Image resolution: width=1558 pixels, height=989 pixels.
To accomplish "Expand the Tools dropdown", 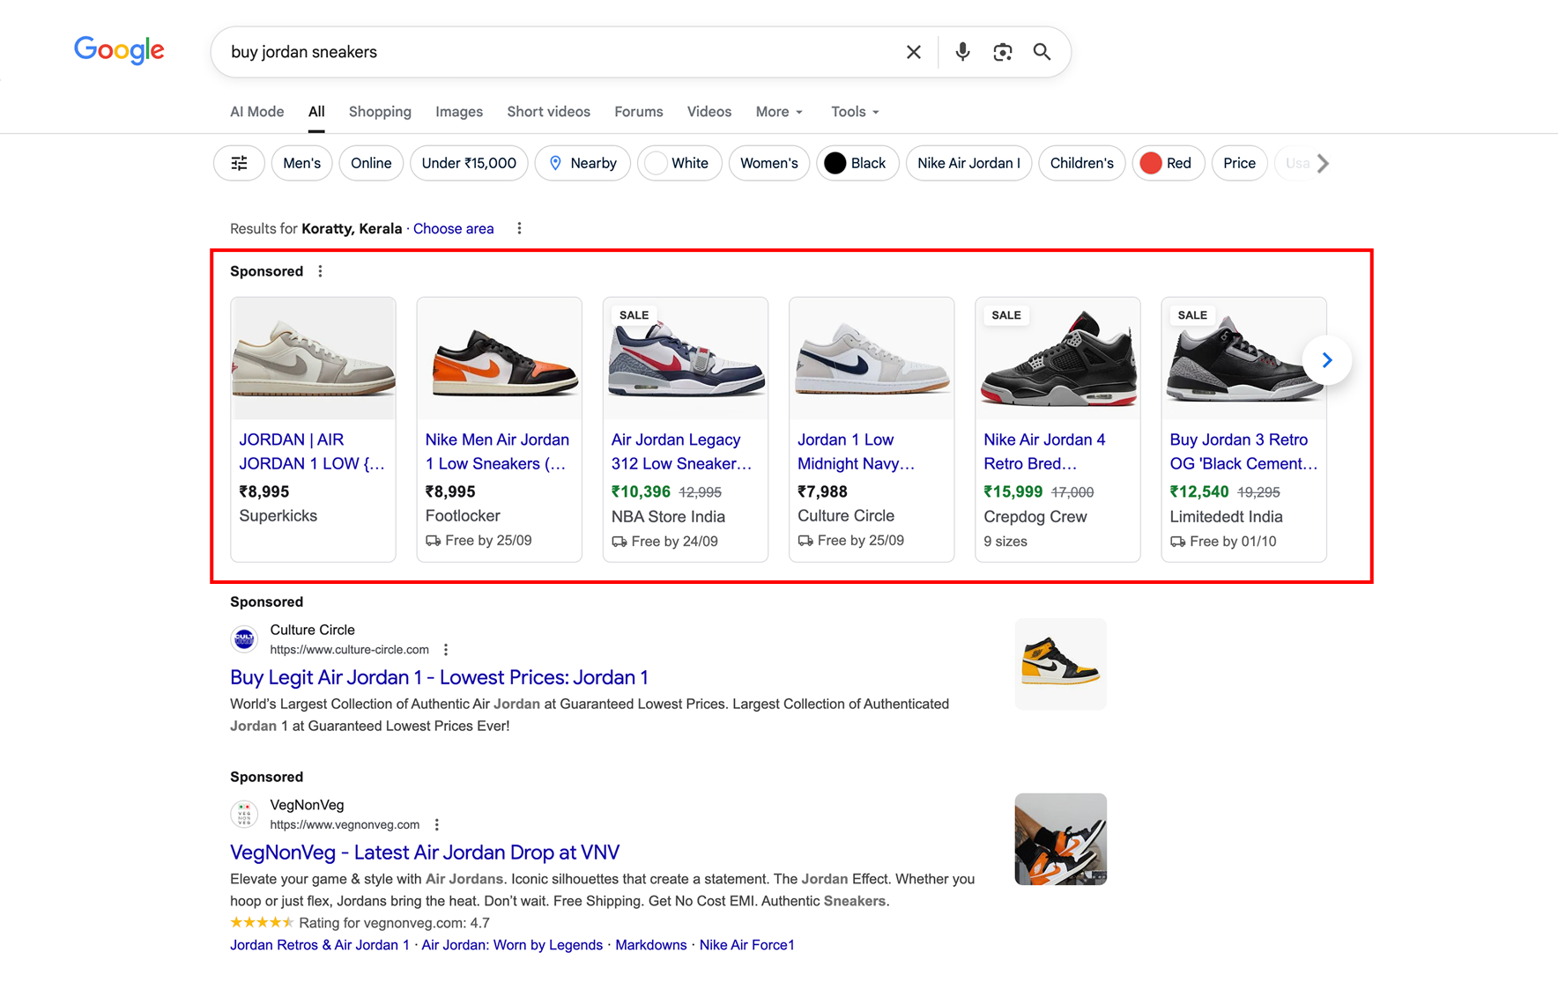I will click(x=855, y=112).
